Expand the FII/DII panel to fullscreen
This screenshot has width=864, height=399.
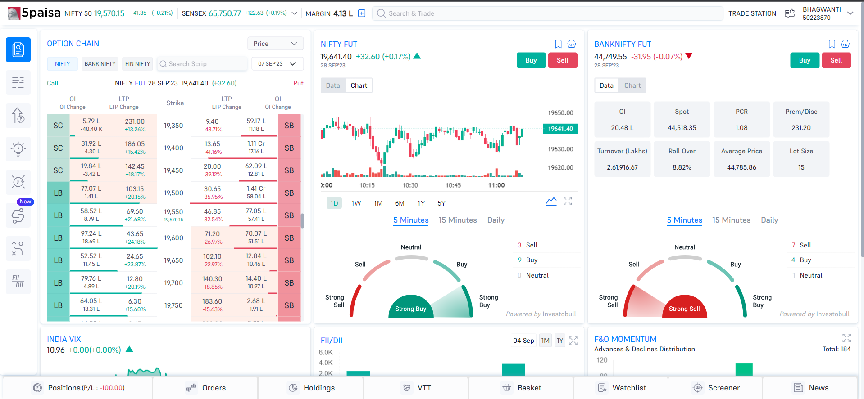573,341
